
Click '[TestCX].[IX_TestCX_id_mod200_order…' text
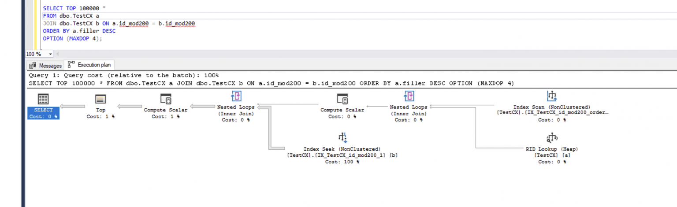(x=552, y=113)
